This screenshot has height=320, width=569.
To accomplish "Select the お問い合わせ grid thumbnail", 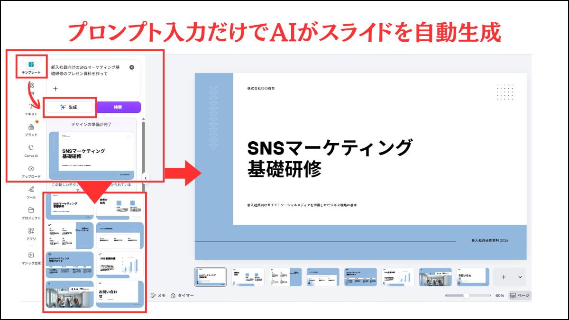I will tap(119, 294).
